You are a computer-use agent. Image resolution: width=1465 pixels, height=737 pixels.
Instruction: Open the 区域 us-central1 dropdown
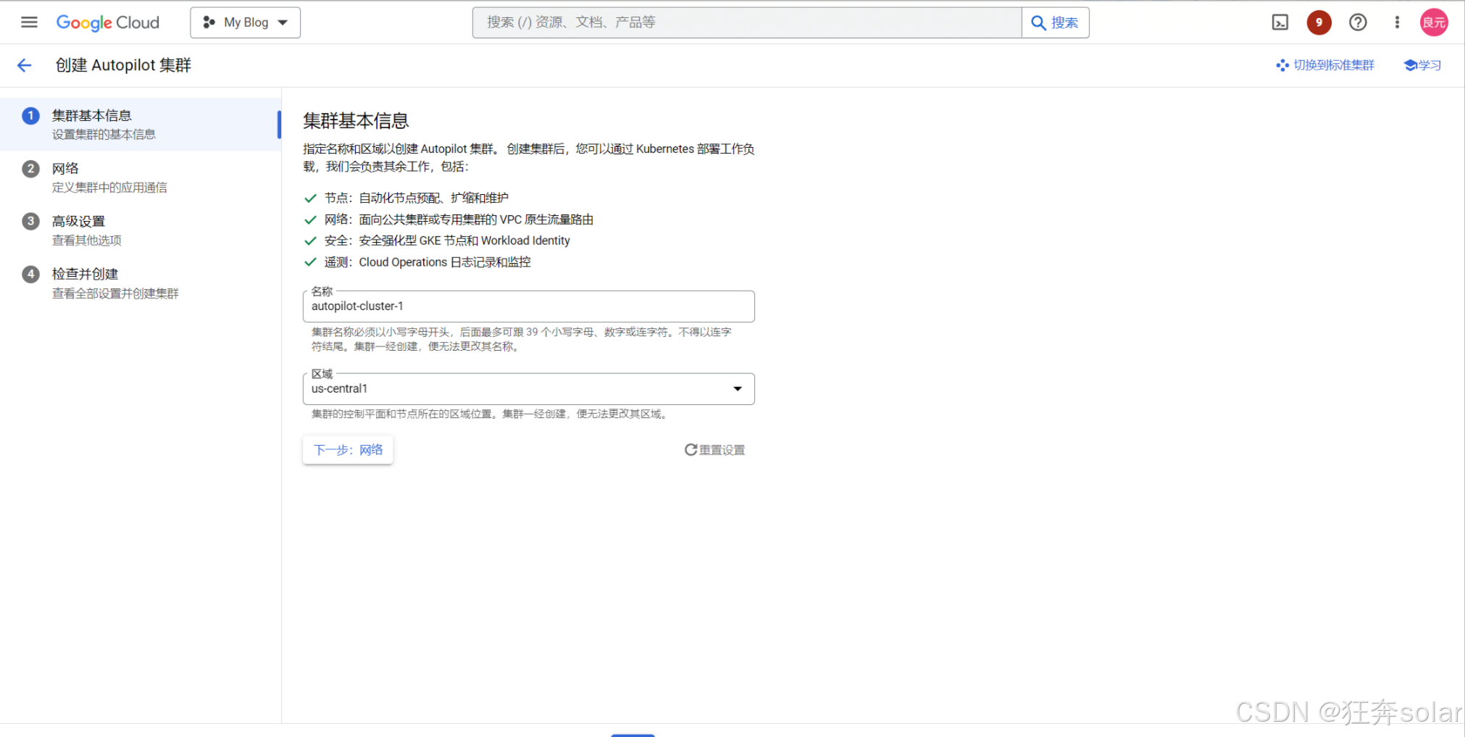pyautogui.click(x=529, y=389)
